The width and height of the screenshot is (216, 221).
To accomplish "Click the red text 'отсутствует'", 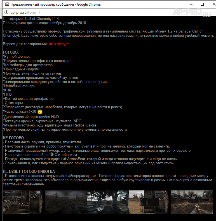I will [x=59, y=44].
